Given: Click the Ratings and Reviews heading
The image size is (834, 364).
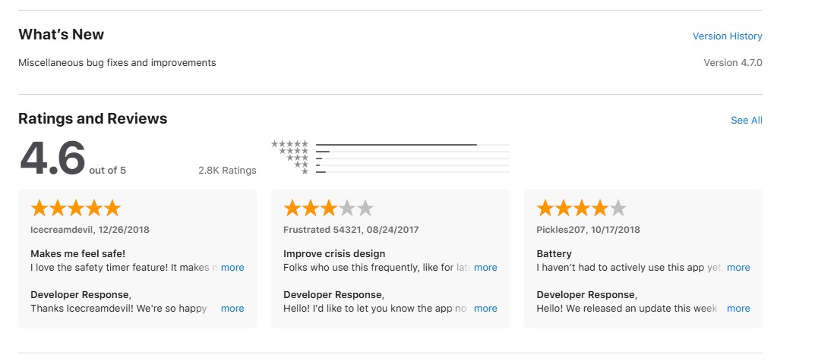Looking at the screenshot, I should (93, 119).
